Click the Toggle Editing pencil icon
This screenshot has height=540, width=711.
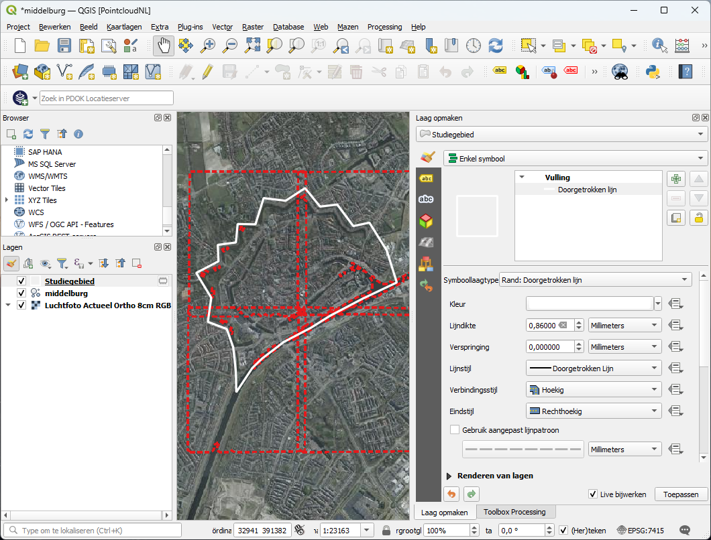pos(207,72)
